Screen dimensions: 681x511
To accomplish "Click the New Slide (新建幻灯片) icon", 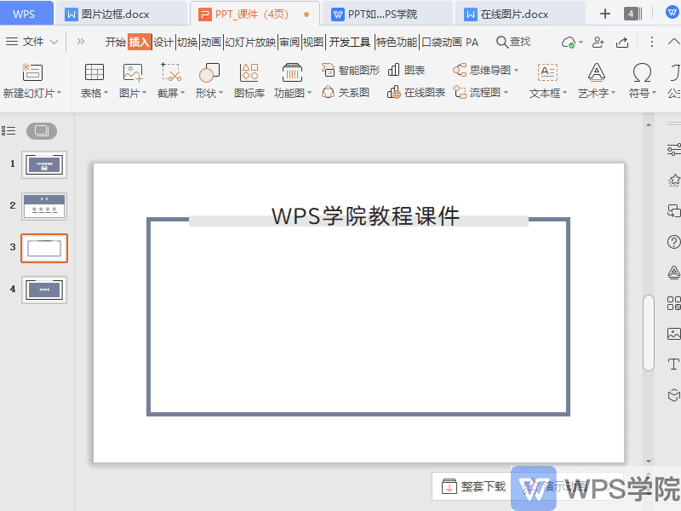I will [32, 72].
